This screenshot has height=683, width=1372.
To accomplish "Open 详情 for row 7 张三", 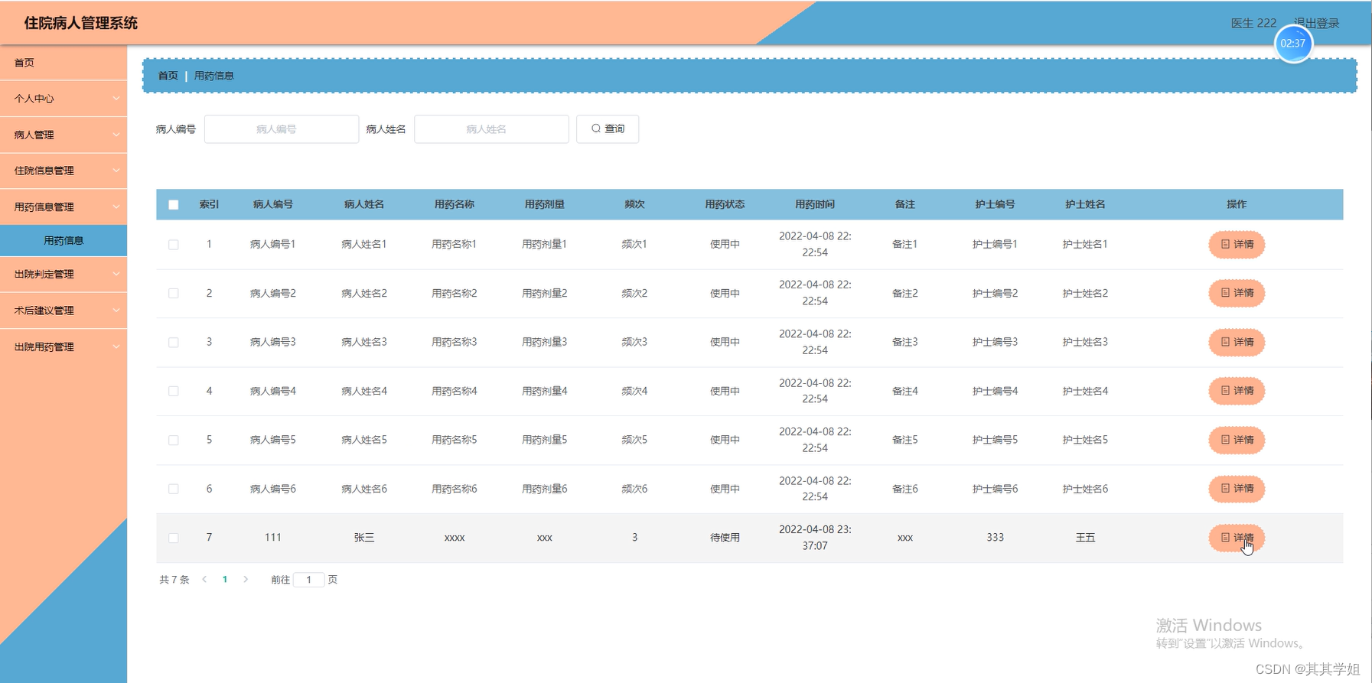I will (1237, 538).
